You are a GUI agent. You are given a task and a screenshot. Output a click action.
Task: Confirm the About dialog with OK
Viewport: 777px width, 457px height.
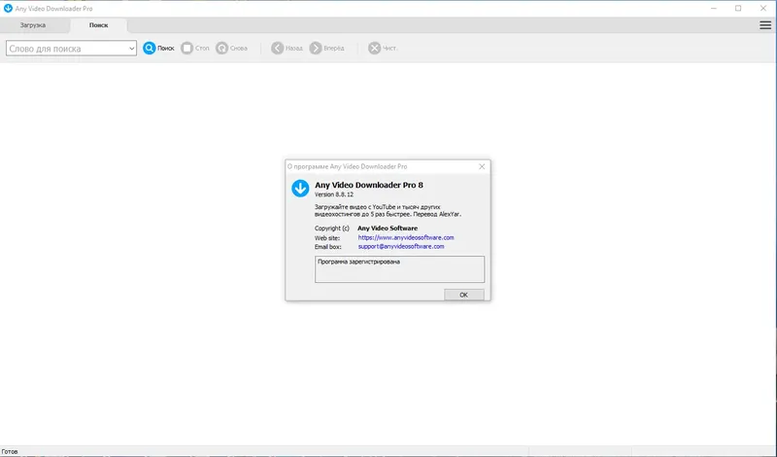point(464,295)
